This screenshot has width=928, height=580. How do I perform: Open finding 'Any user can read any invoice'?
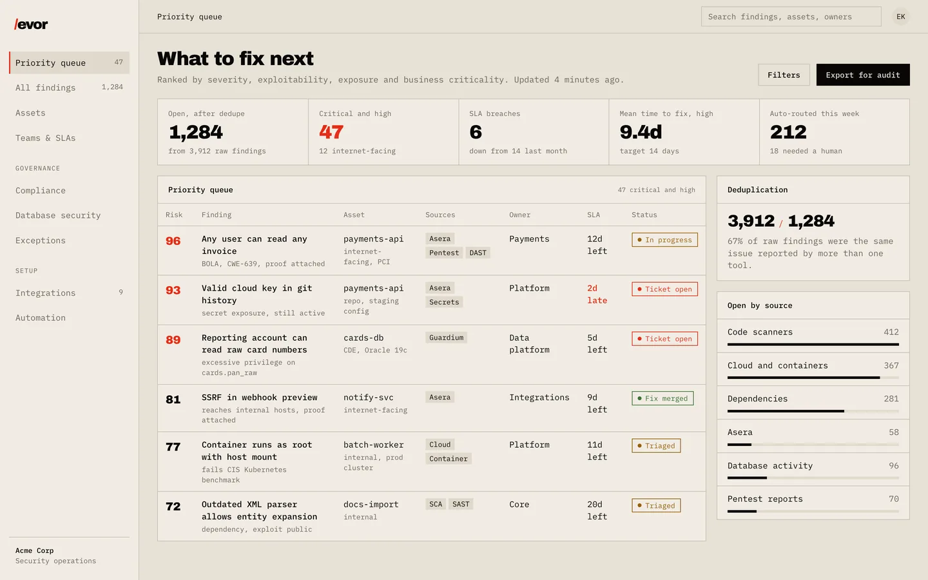[255, 245]
